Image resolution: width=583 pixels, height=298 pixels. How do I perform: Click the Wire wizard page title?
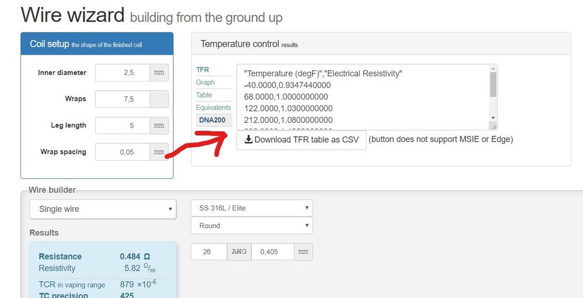(x=72, y=15)
